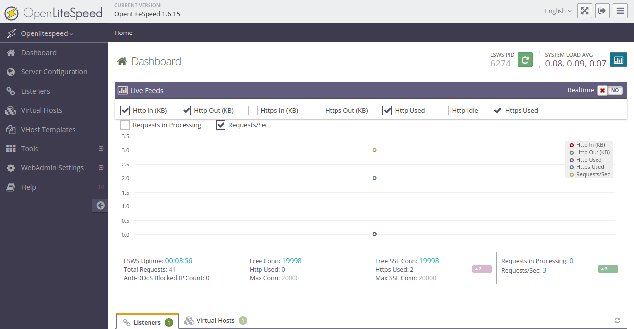The image size is (634, 329).
Task: Click the green Requests/Sec badge
Action: point(608,269)
